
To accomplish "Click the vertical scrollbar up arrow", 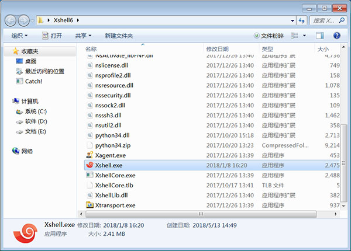I will coord(343,47).
